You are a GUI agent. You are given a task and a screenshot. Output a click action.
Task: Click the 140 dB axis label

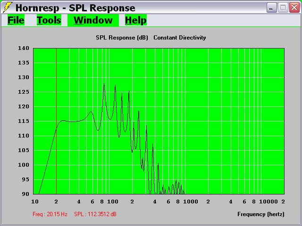click(x=24, y=48)
